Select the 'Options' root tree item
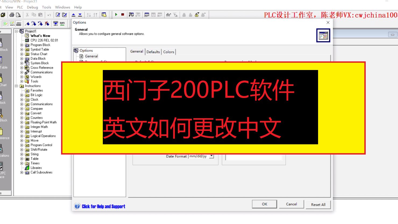 pyautogui.click(x=86, y=51)
